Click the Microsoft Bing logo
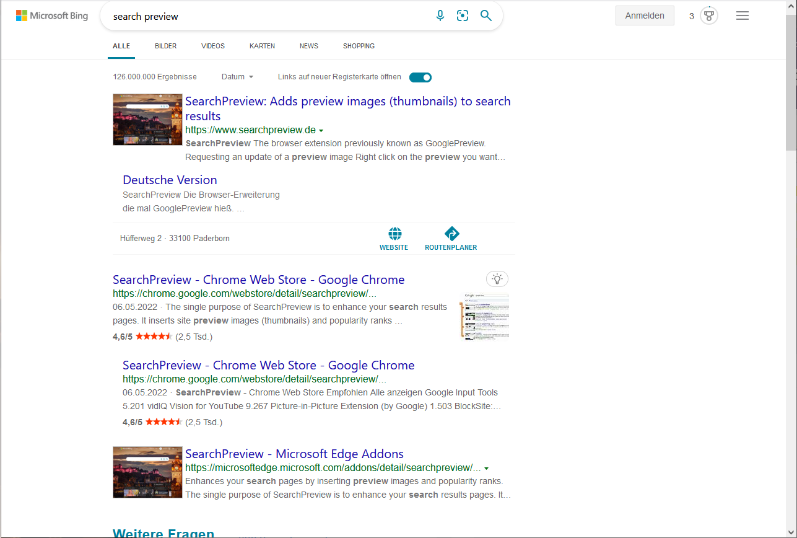The width and height of the screenshot is (797, 538). 52,15
